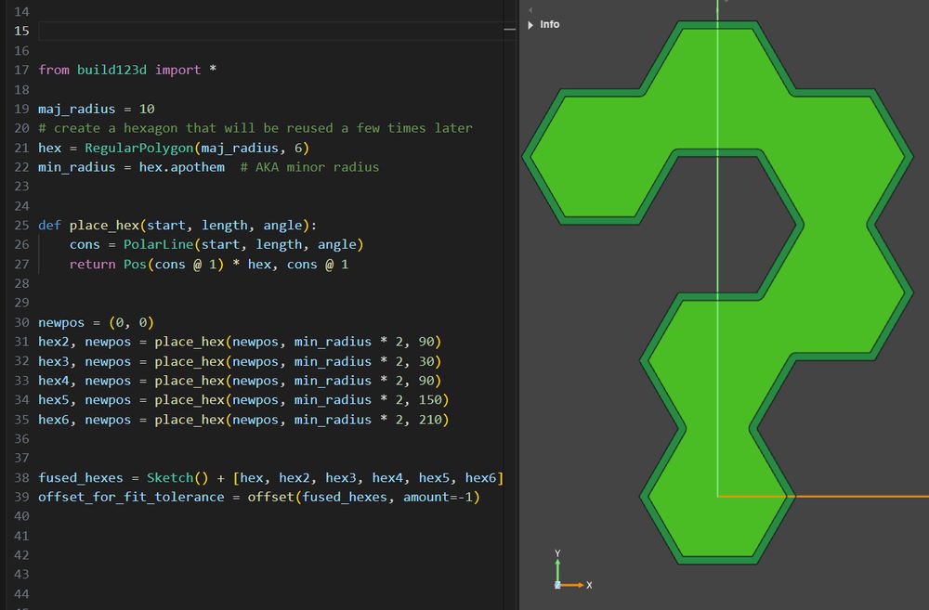This screenshot has width=929, height=610.
Task: Click 'RegularPolygon' on line 21
Action: click(x=139, y=149)
